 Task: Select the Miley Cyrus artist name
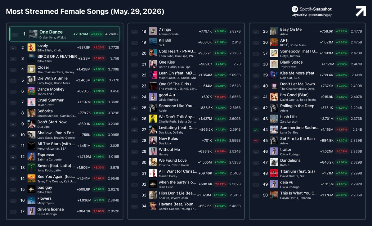point(45,203)
